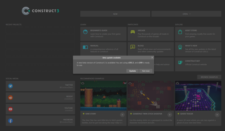This screenshot has height=131, width=225.
Task: Click the Manual book icon
Action: [85, 47]
